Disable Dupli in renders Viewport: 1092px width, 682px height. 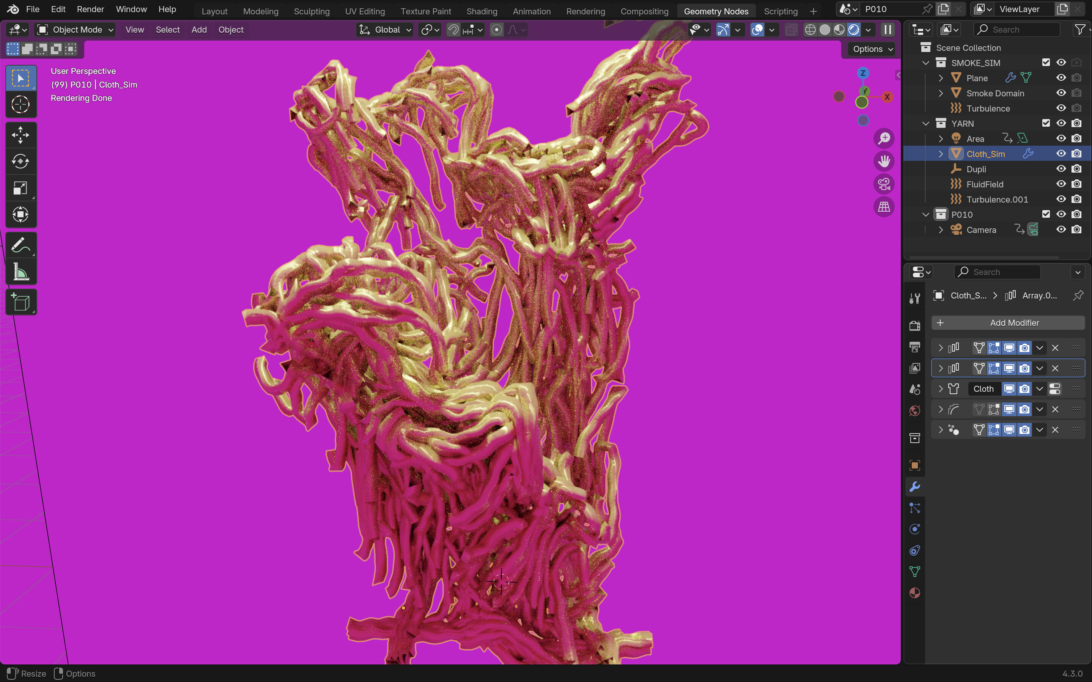(1076, 169)
